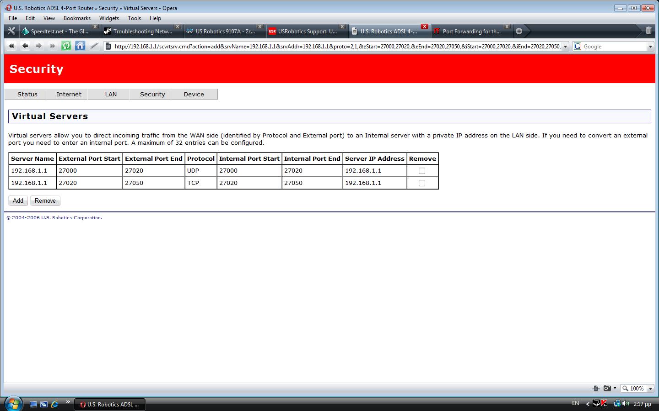
Task: Tick Remove checkbox for TCP row
Action: pyautogui.click(x=422, y=183)
